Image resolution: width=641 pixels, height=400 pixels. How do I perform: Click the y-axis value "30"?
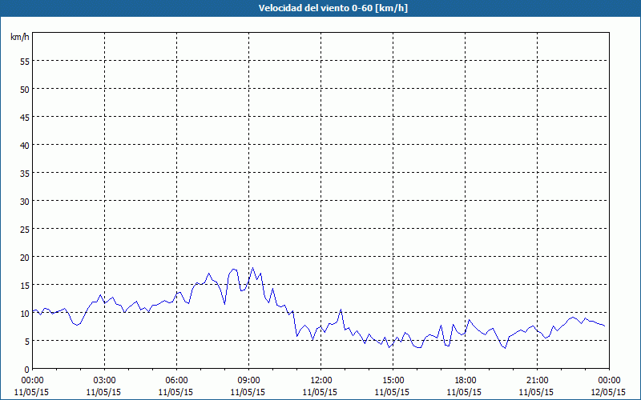tap(25, 202)
